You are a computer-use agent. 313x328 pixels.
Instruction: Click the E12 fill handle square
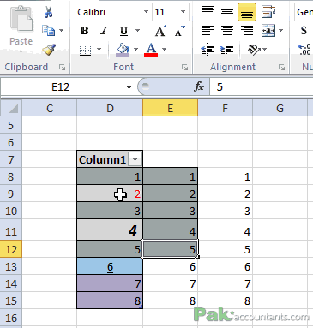(x=198, y=257)
